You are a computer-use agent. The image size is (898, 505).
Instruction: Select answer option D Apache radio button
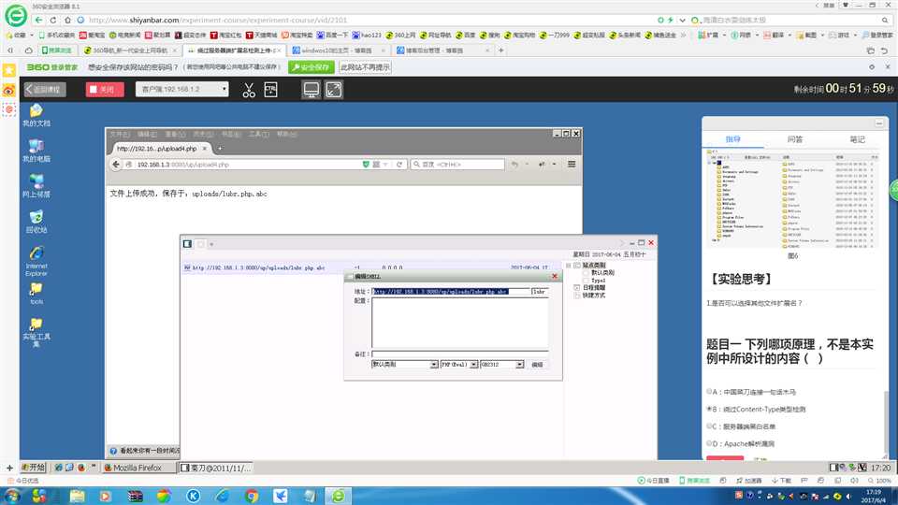[x=709, y=443]
